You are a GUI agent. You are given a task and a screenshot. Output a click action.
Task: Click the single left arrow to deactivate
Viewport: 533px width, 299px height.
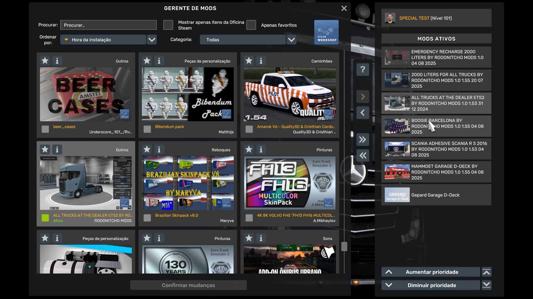[x=363, y=113]
